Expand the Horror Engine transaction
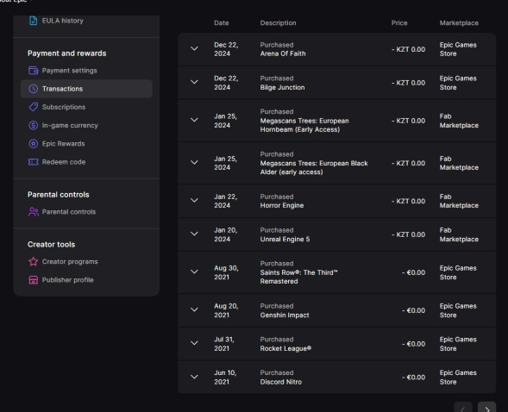508x412 pixels. pos(194,201)
